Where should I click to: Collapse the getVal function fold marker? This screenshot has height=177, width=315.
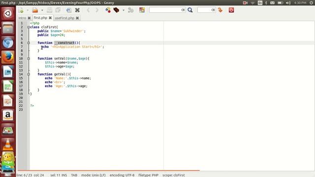point(29,74)
